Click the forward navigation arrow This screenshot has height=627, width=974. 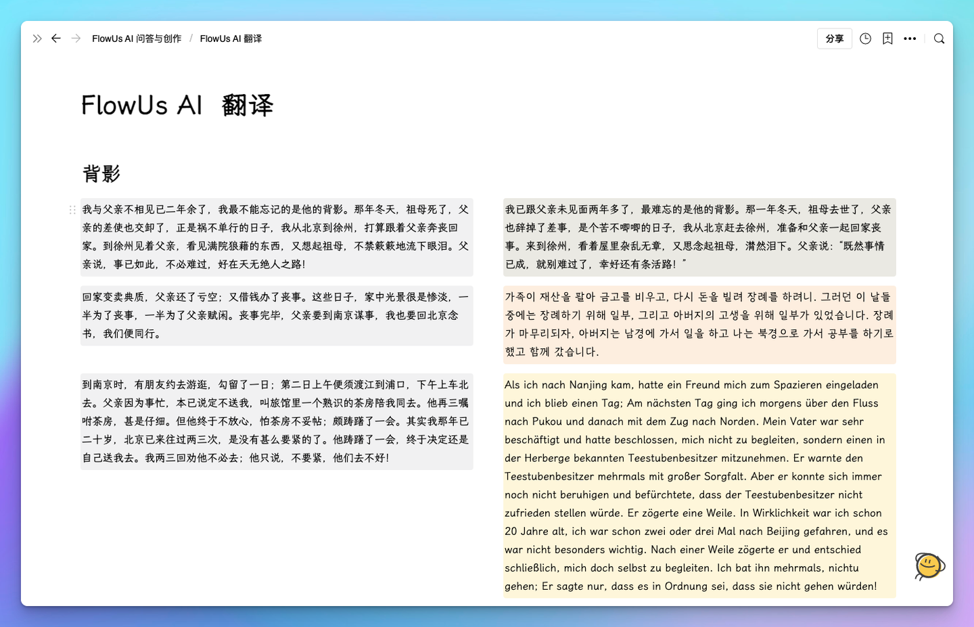click(75, 39)
